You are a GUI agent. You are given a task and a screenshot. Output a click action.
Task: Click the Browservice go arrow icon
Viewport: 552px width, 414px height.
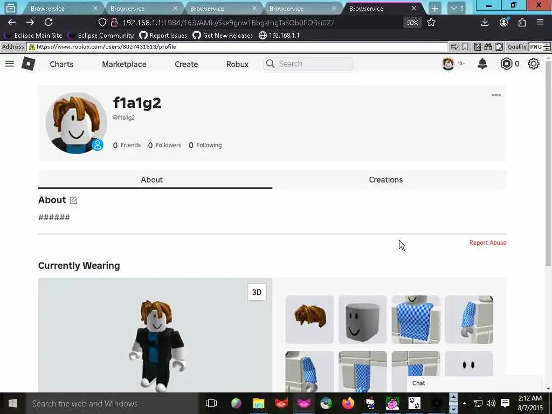pos(454,47)
